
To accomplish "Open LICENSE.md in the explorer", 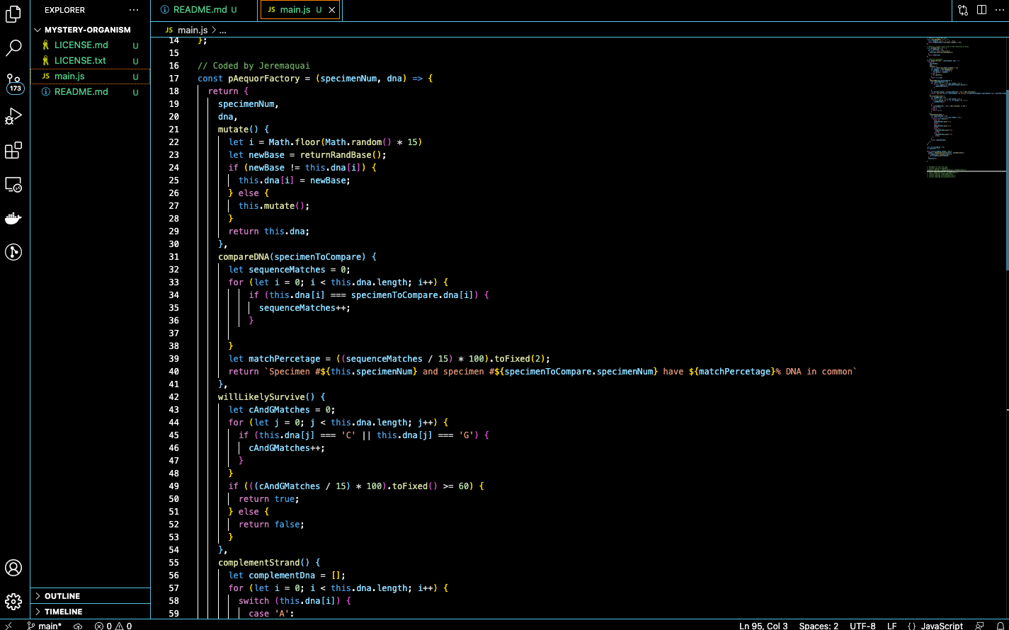I will pyautogui.click(x=90, y=45).
